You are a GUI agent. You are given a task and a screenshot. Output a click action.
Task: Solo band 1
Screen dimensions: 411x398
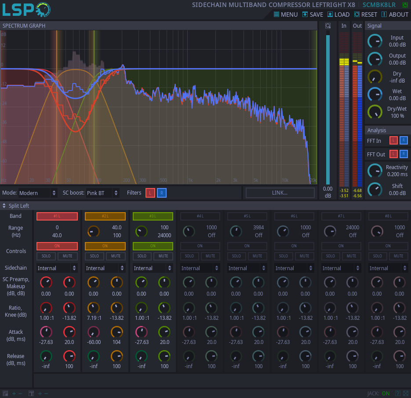point(46,256)
